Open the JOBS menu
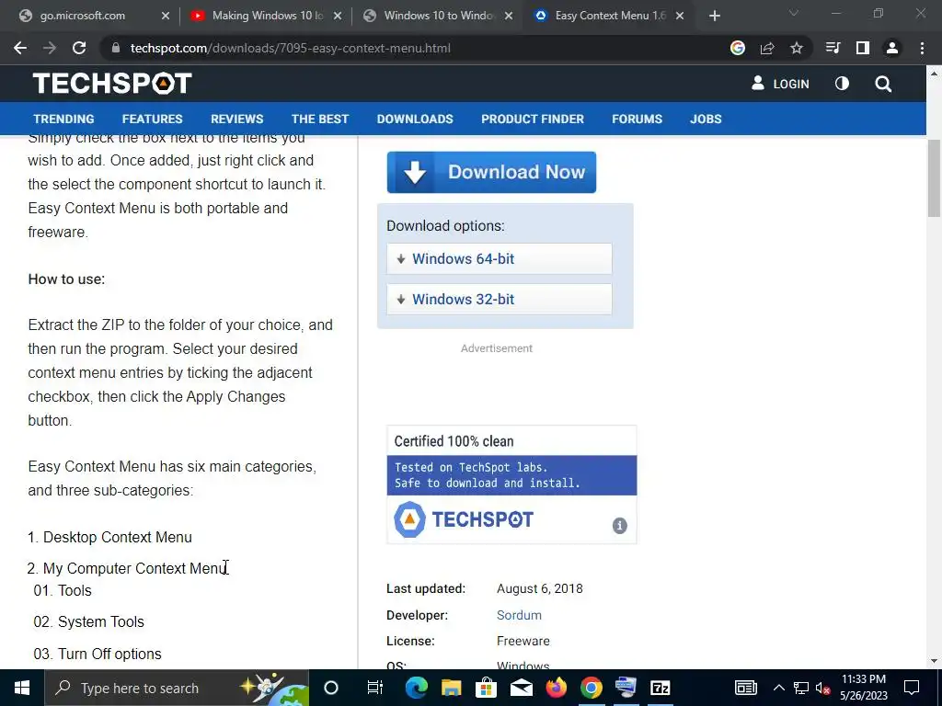The width and height of the screenshot is (942, 706). point(706,119)
